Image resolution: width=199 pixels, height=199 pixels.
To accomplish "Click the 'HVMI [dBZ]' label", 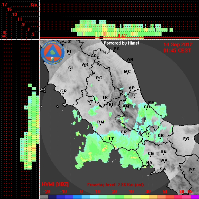I will tap(55, 184).
